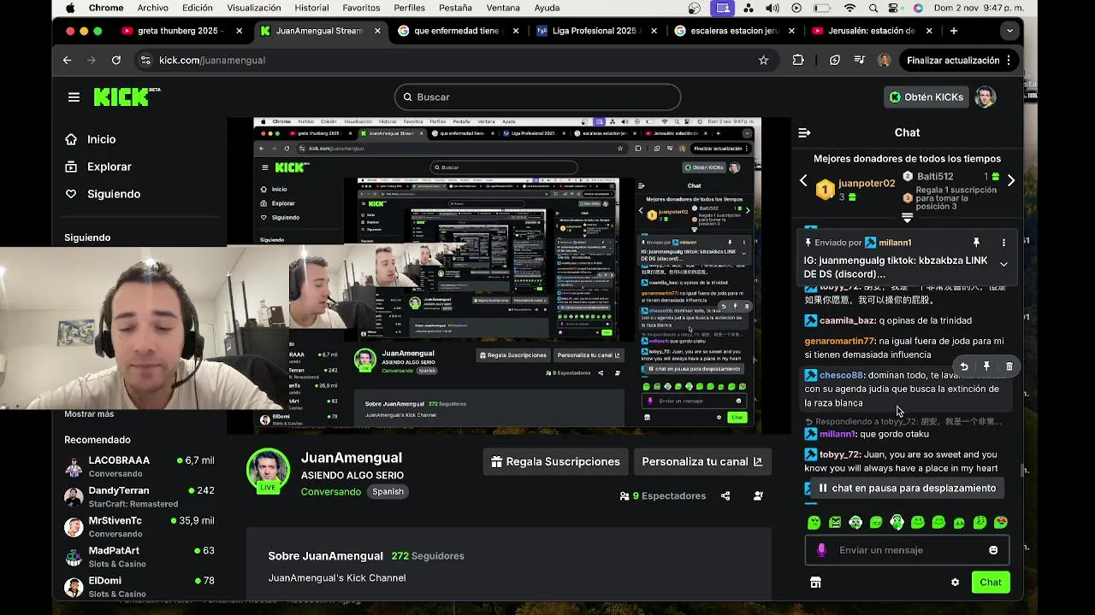Image resolution: width=1095 pixels, height=615 pixels.
Task: Open the emoji picker in the message box
Action: (993, 550)
